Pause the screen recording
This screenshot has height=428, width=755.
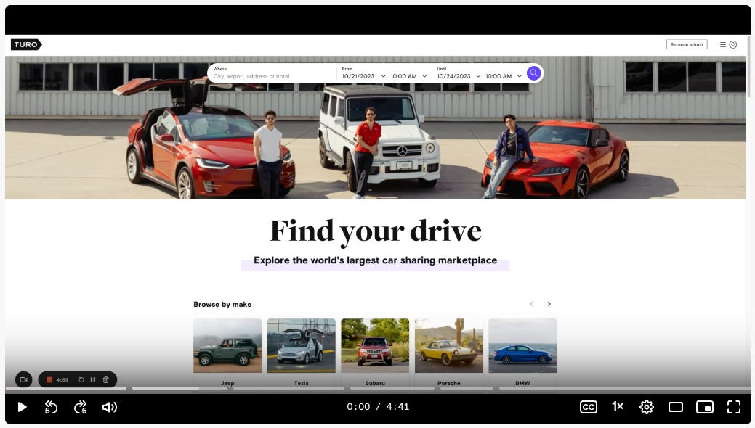93,379
